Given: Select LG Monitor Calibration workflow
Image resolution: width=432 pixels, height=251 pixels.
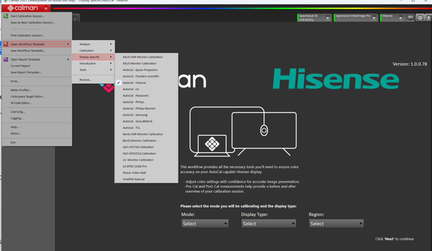Looking at the screenshot, I should point(146,160).
